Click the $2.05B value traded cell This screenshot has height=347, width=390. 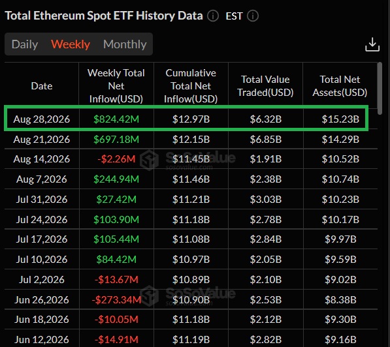pyautogui.click(x=266, y=260)
